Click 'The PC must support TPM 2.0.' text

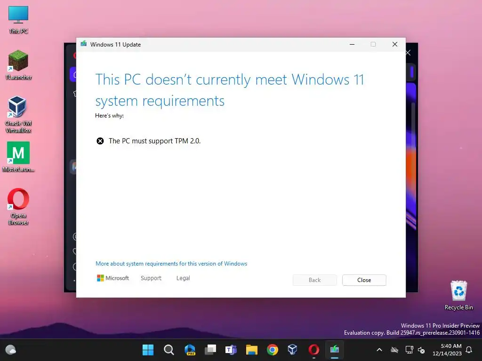point(154,141)
